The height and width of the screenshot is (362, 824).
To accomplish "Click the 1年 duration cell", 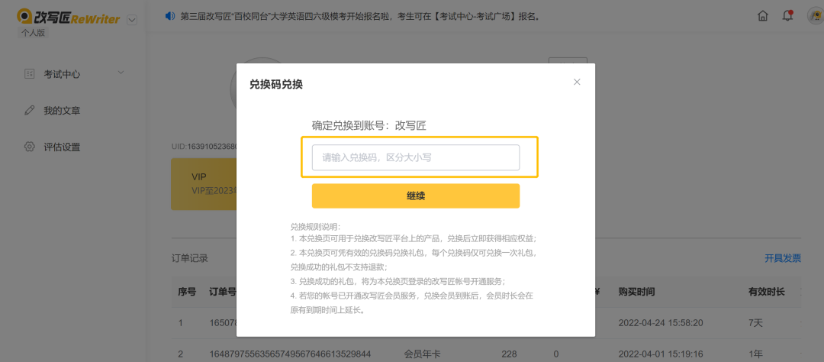I will tap(755, 354).
